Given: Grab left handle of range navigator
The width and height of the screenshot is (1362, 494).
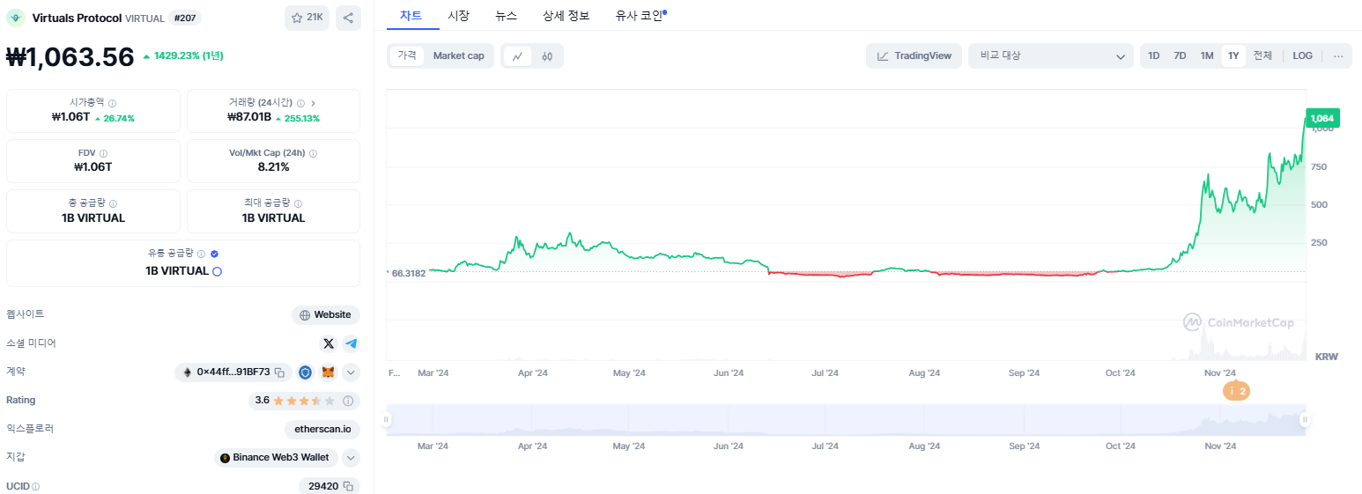Looking at the screenshot, I should 386,420.
